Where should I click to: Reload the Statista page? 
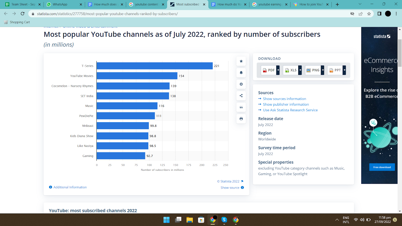pyautogui.click(x=23, y=14)
